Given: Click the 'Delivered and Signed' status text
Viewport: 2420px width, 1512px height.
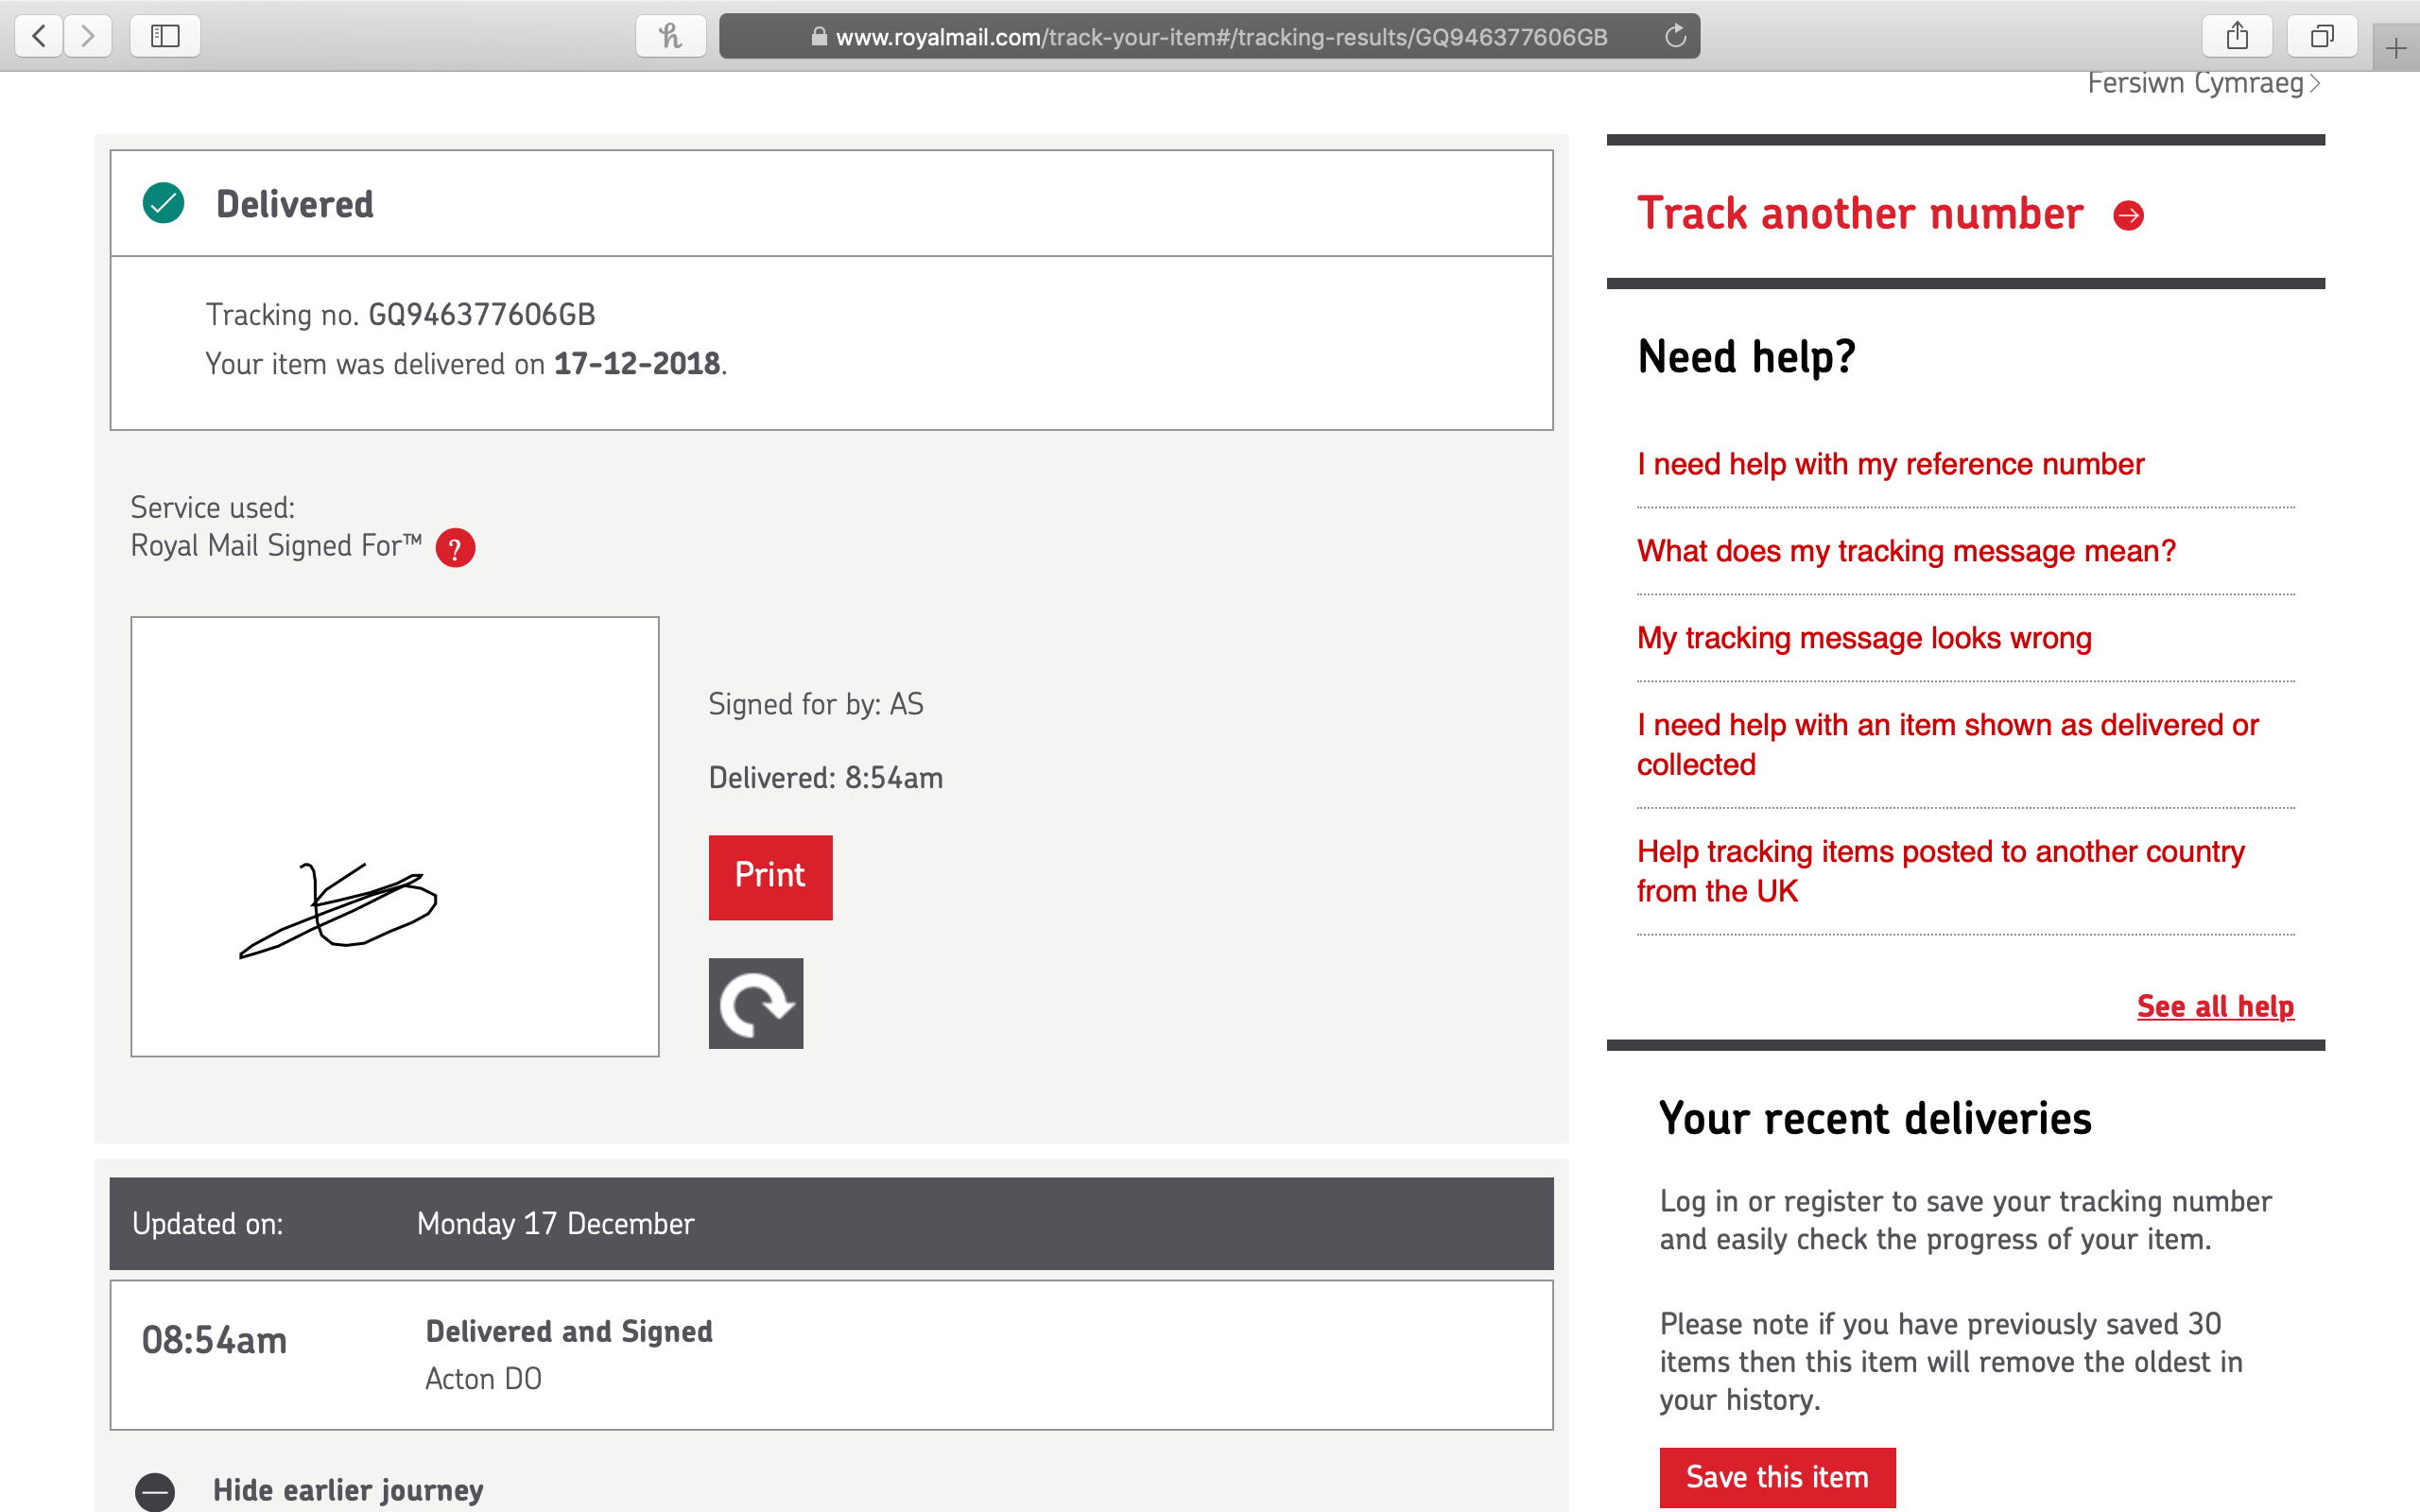Looking at the screenshot, I should pyautogui.click(x=569, y=1332).
